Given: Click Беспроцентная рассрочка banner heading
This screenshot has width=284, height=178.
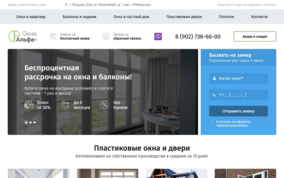Looking at the screenshot, I should tap(78, 72).
